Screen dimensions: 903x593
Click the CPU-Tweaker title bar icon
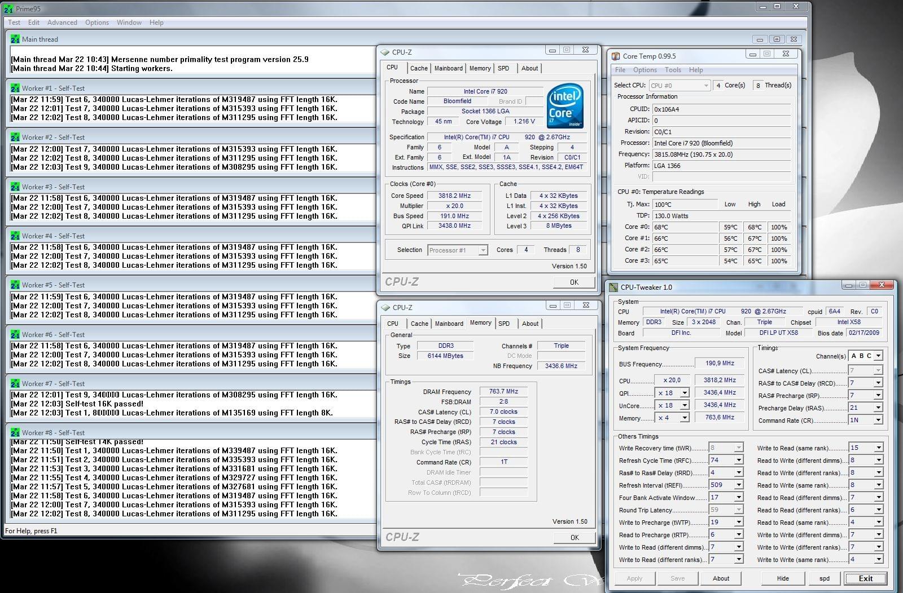(x=613, y=287)
